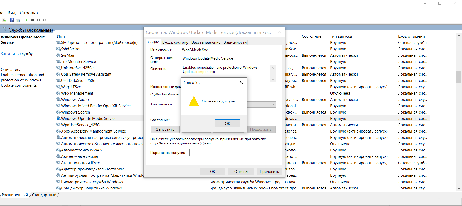
Task: Click the gears icon beside Службы (локальные)
Action: (x=4, y=29)
